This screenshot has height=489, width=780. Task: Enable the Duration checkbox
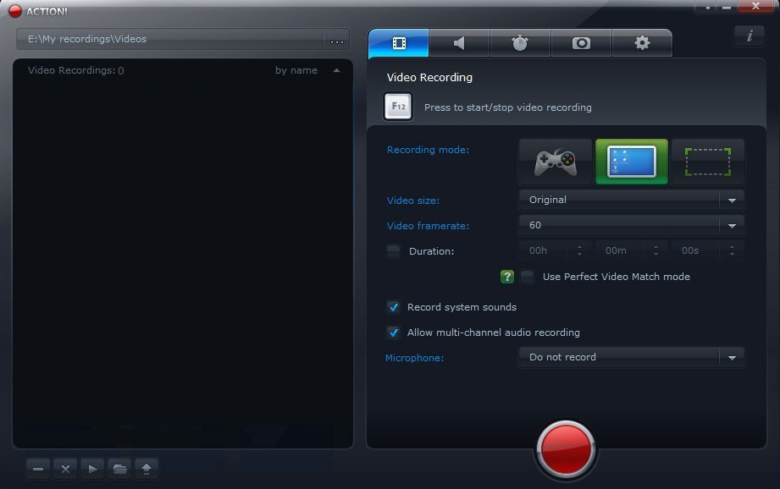[394, 251]
